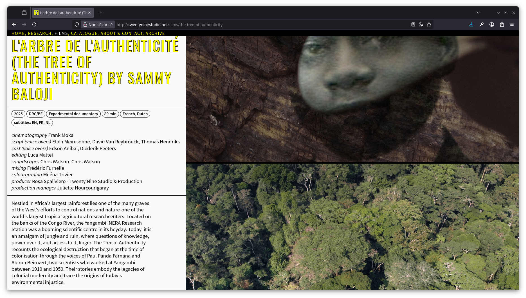Image resolution: width=526 pixels, height=298 pixels.
Task: Close the L'arbre de l'authenticité tab
Action: pyautogui.click(x=89, y=13)
